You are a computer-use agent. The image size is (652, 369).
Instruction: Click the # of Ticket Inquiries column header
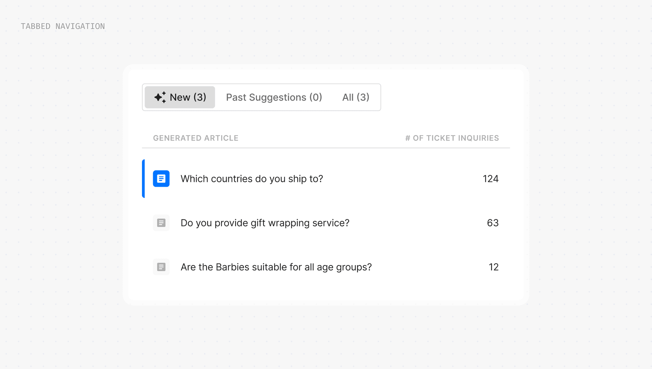[452, 138]
